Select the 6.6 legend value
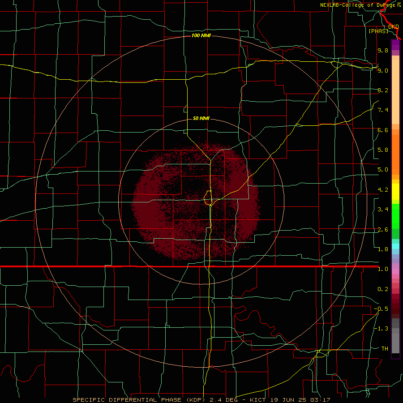This screenshot has width=403, height=403. coord(383,130)
